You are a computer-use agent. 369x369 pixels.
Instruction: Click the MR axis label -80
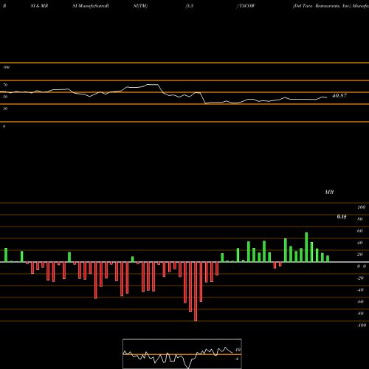pyautogui.click(x=360, y=314)
